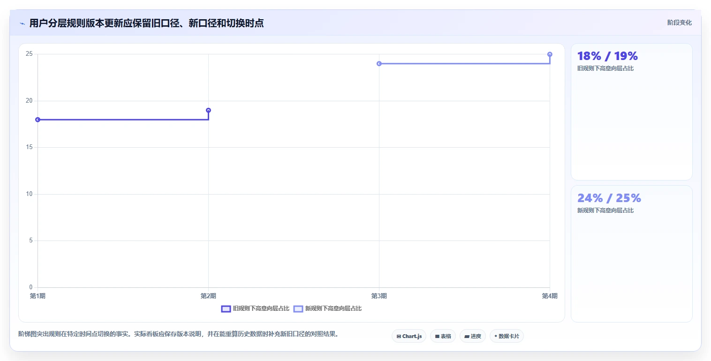This screenshot has width=711, height=361.
Task: Toggle the 旧规则下高意向层占比 legend swatch
Action: (x=226, y=308)
